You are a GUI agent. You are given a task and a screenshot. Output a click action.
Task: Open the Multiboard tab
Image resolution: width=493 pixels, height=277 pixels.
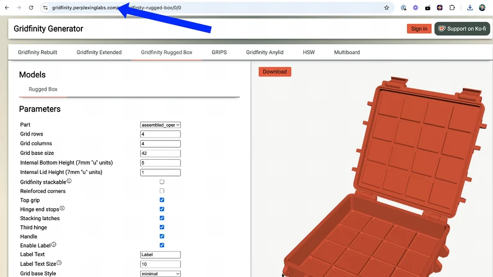(347, 52)
